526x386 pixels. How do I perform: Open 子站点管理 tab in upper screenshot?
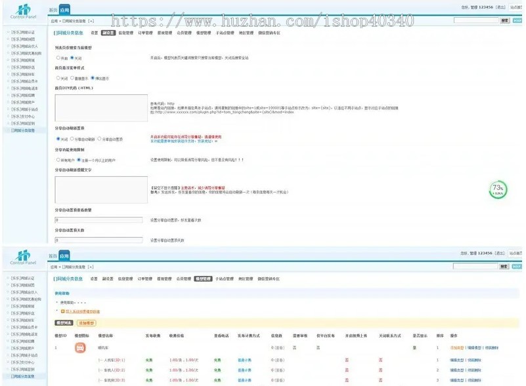click(225, 33)
